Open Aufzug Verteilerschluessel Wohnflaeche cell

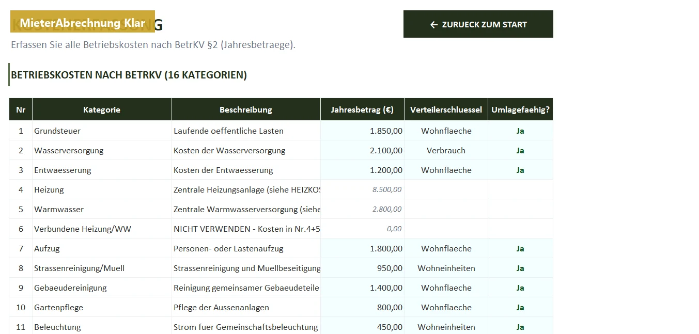tap(446, 248)
